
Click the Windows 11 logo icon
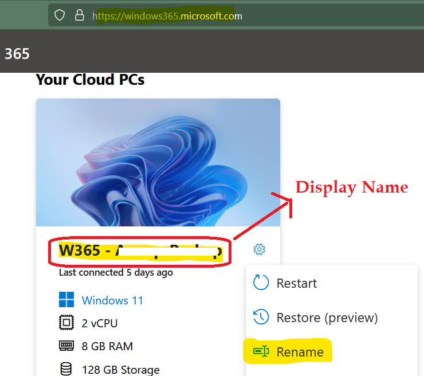[x=66, y=299]
